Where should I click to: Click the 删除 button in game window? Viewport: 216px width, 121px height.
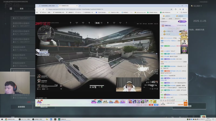190,106
